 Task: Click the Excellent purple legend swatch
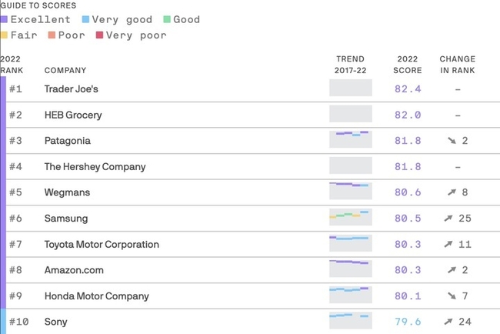4,20
